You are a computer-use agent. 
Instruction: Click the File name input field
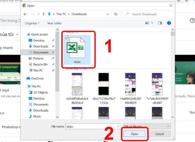tap(93, 126)
